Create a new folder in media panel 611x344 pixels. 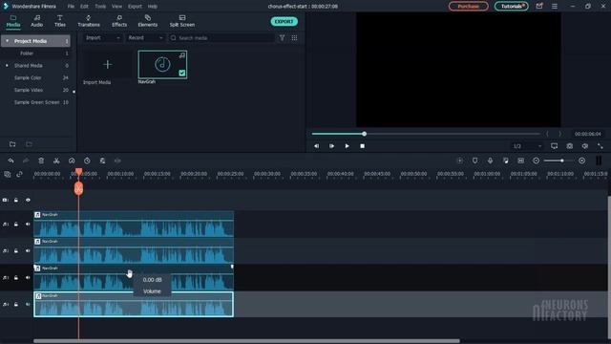[12, 144]
